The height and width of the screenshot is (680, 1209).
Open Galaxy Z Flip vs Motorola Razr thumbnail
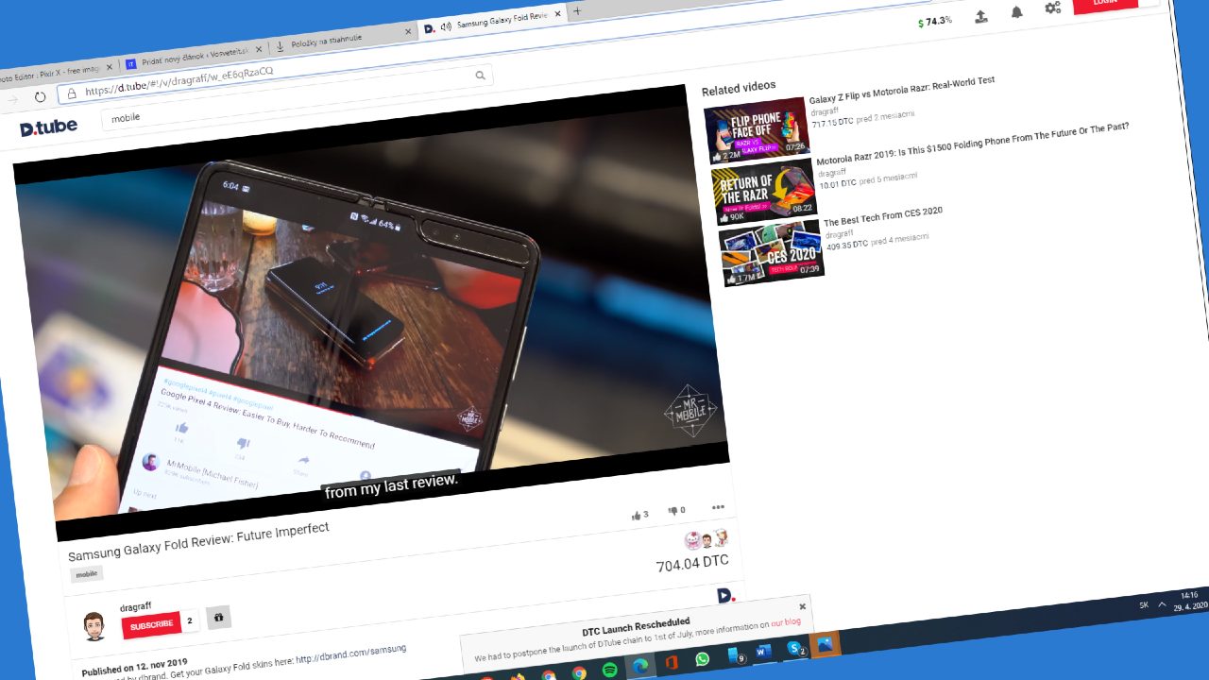coord(757,130)
